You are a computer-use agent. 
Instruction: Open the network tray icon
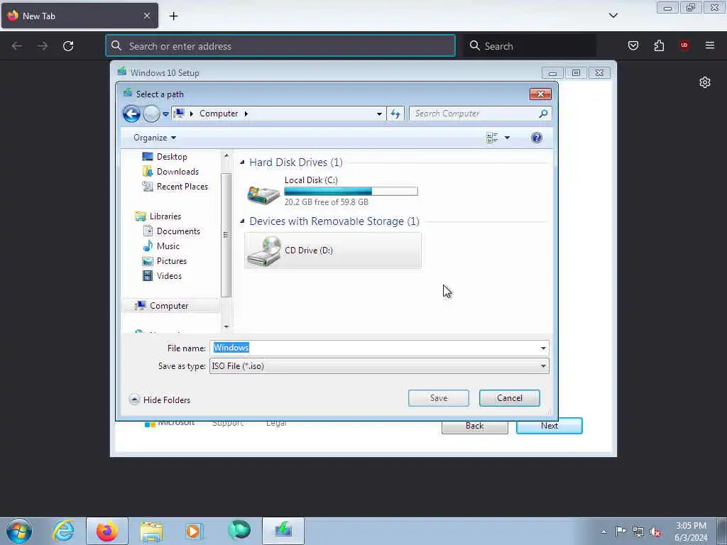click(x=638, y=532)
